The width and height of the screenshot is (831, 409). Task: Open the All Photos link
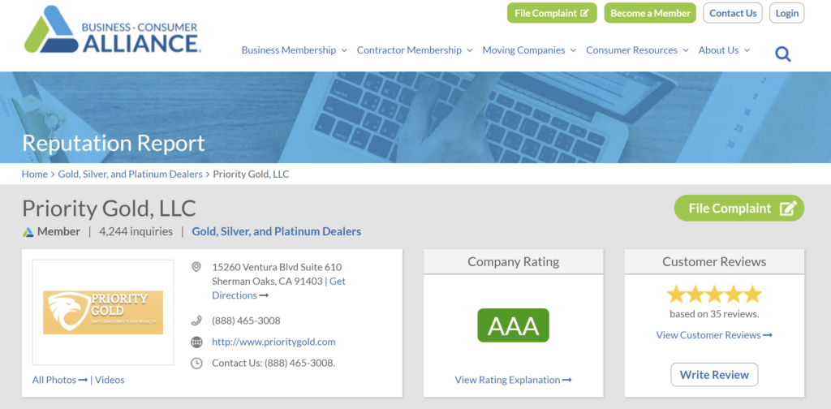click(60, 380)
